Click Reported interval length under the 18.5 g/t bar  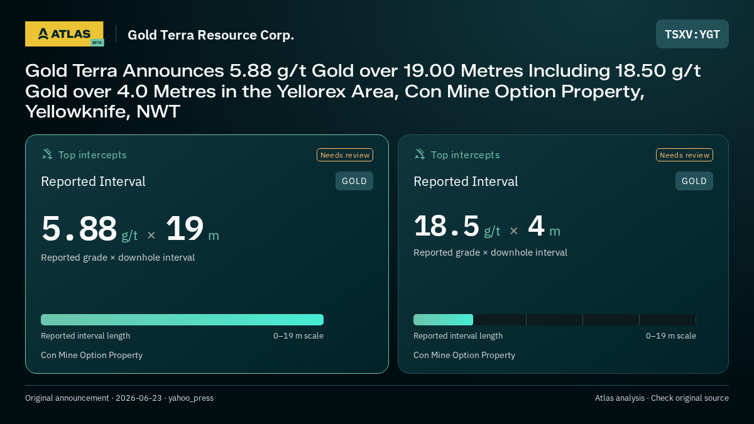[x=458, y=335]
